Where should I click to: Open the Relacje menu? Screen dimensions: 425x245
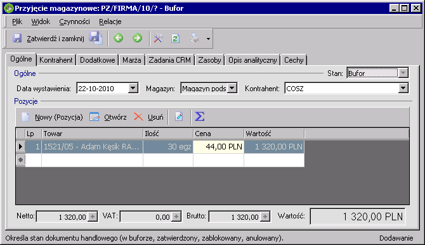point(110,22)
